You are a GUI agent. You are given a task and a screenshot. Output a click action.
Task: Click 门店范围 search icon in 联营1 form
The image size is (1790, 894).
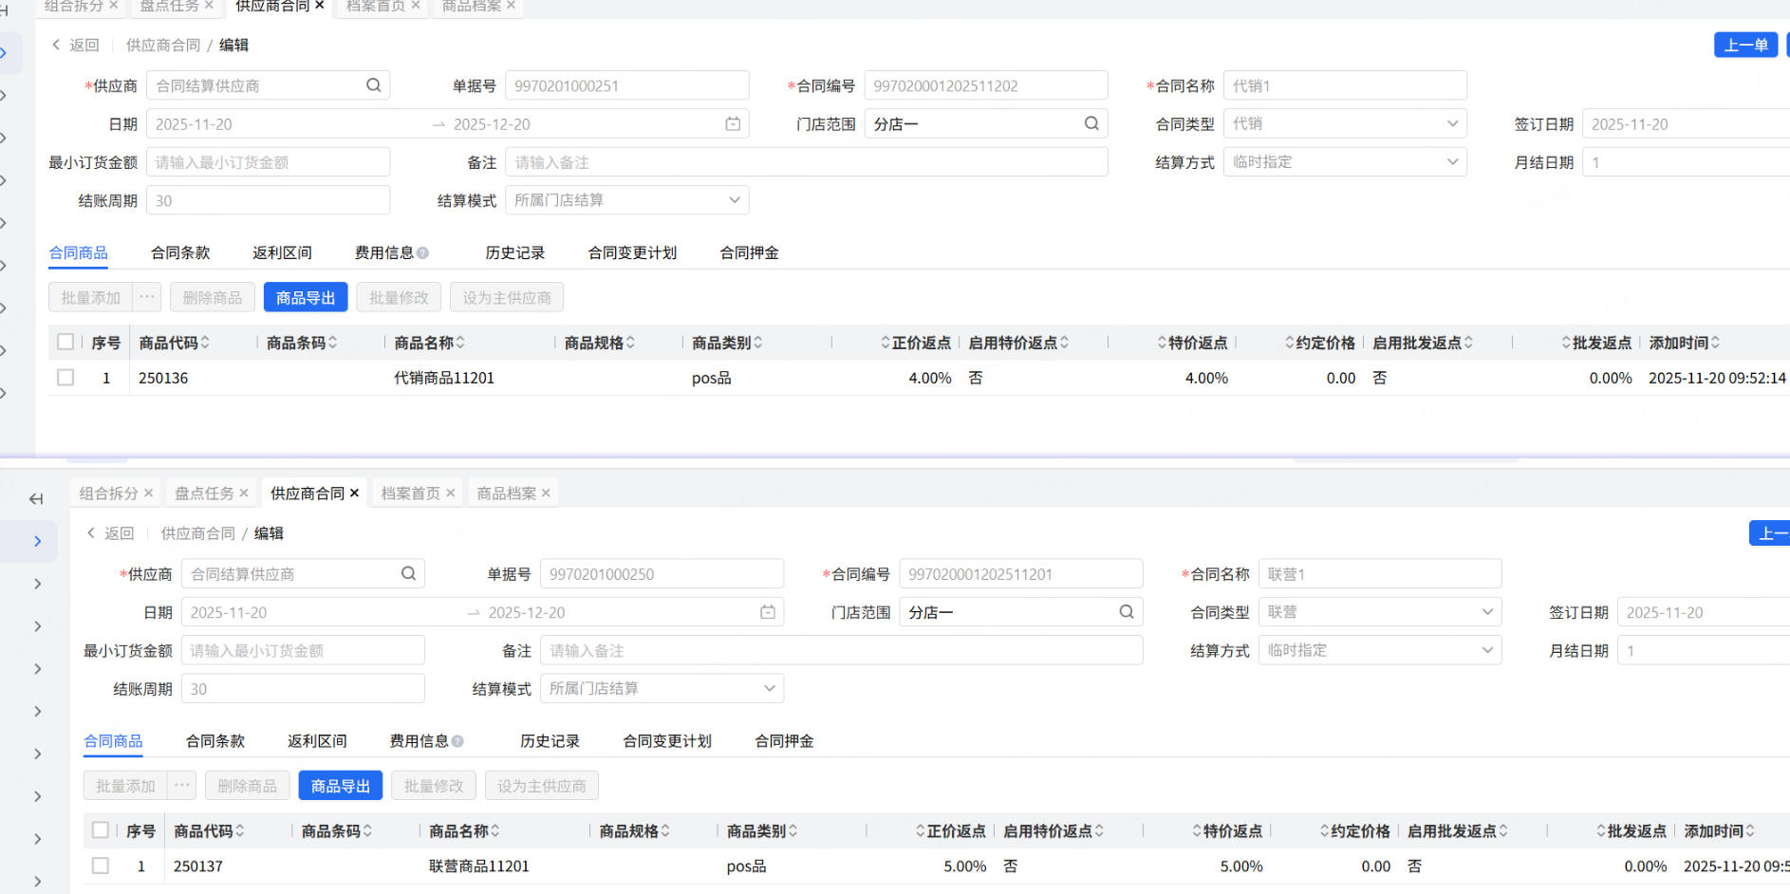pos(1127,612)
